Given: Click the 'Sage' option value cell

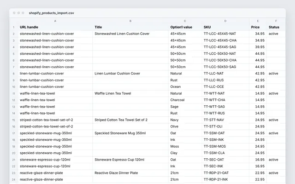Looking at the screenshot, I should pos(185,107).
